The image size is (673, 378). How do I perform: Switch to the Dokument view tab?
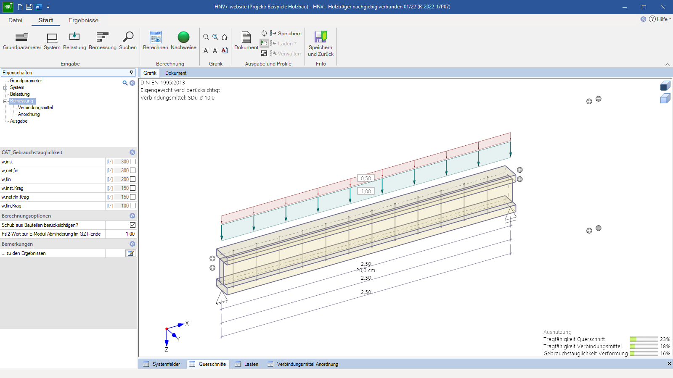tap(176, 73)
